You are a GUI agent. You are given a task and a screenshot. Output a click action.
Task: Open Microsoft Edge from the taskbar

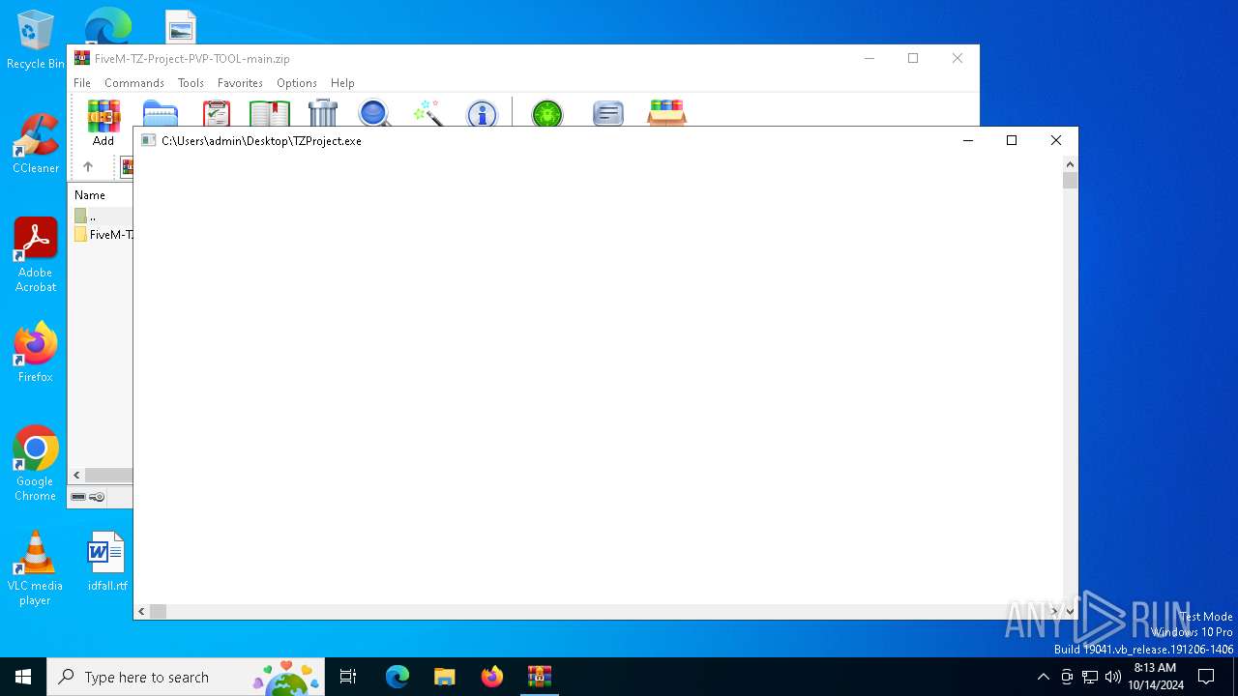point(398,677)
